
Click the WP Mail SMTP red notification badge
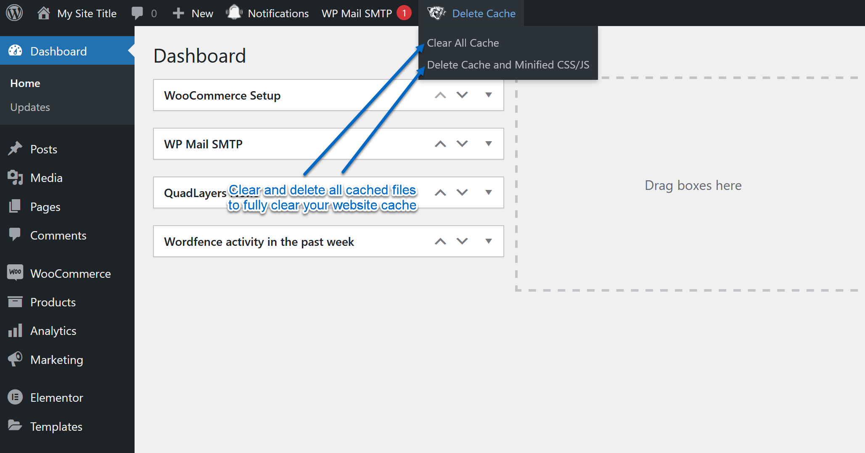404,13
